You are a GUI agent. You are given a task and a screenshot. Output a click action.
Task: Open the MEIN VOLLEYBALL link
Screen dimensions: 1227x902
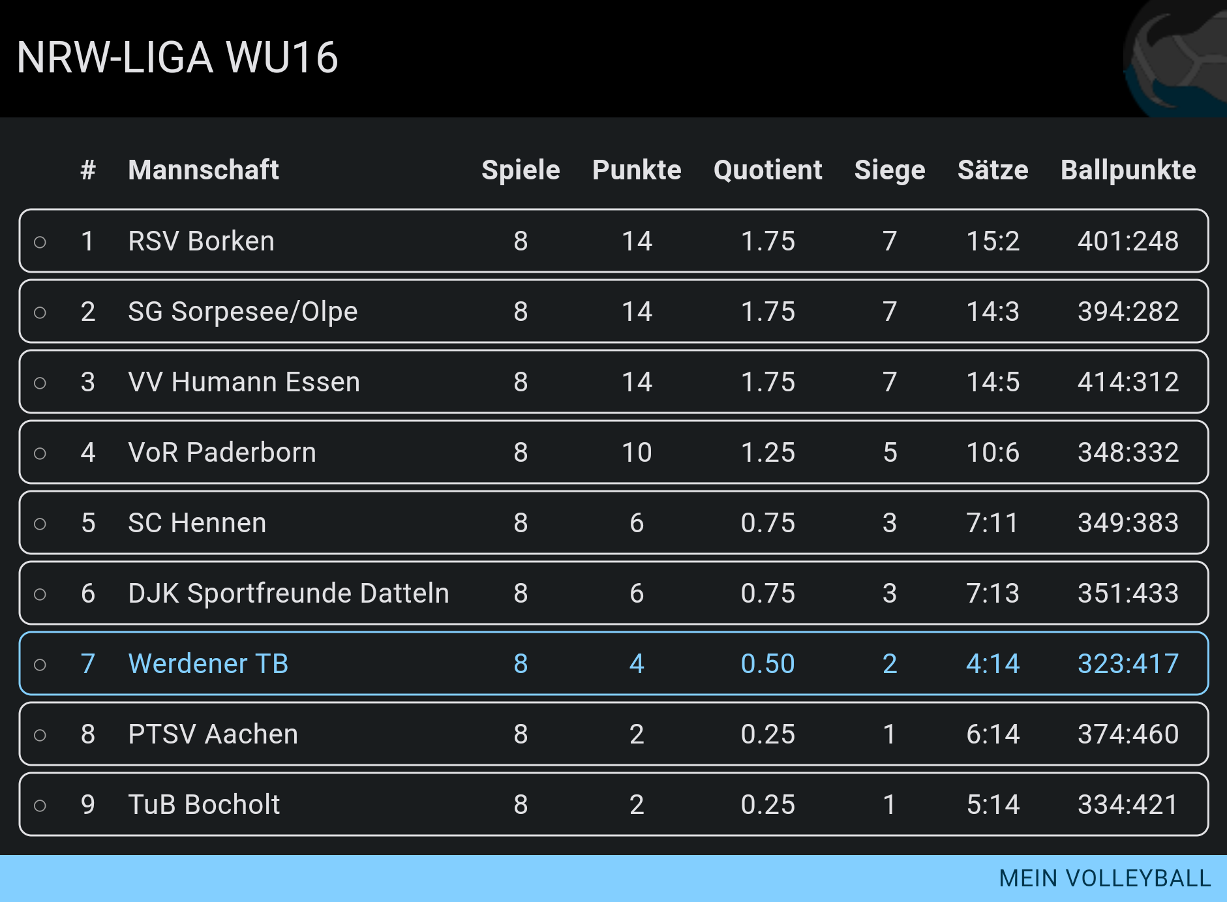(1105, 879)
